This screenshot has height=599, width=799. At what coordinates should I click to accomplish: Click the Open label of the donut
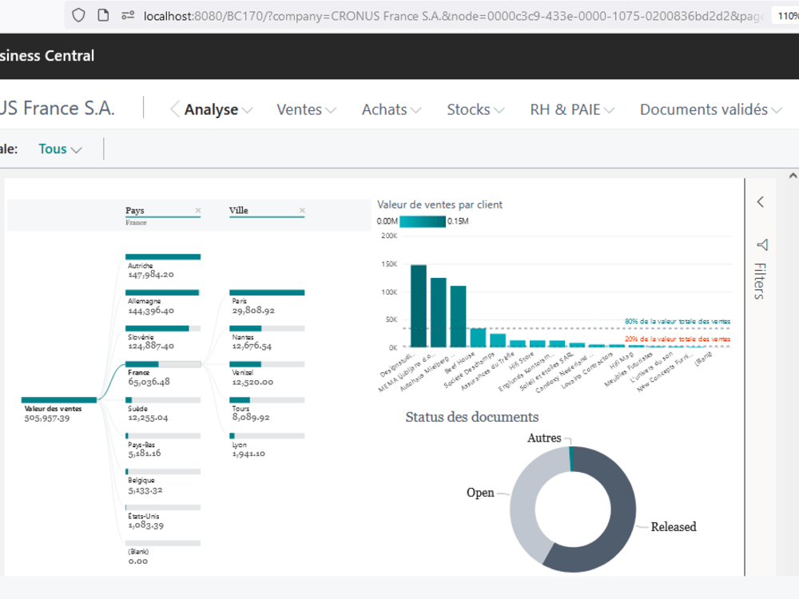tap(480, 493)
